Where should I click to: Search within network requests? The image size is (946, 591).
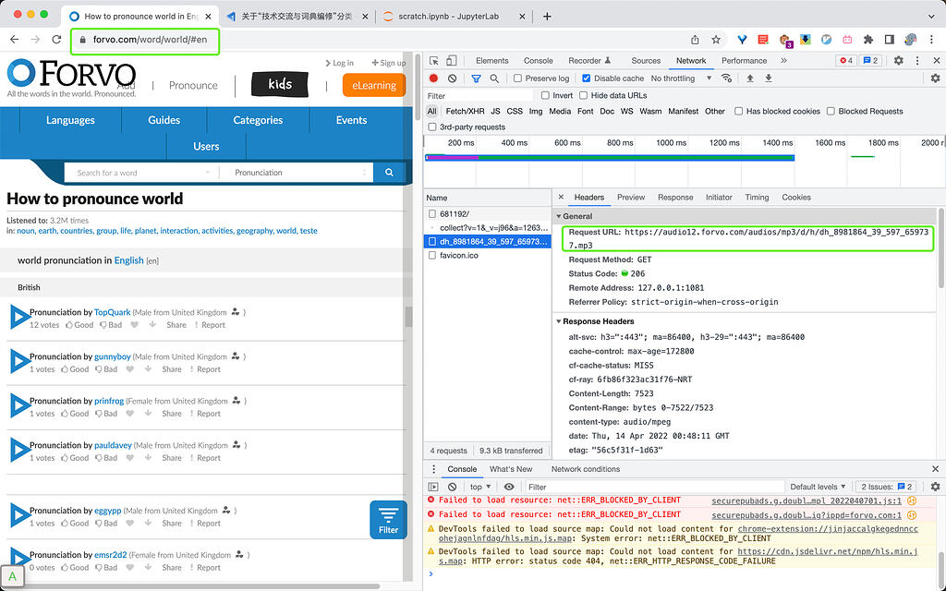coord(493,78)
